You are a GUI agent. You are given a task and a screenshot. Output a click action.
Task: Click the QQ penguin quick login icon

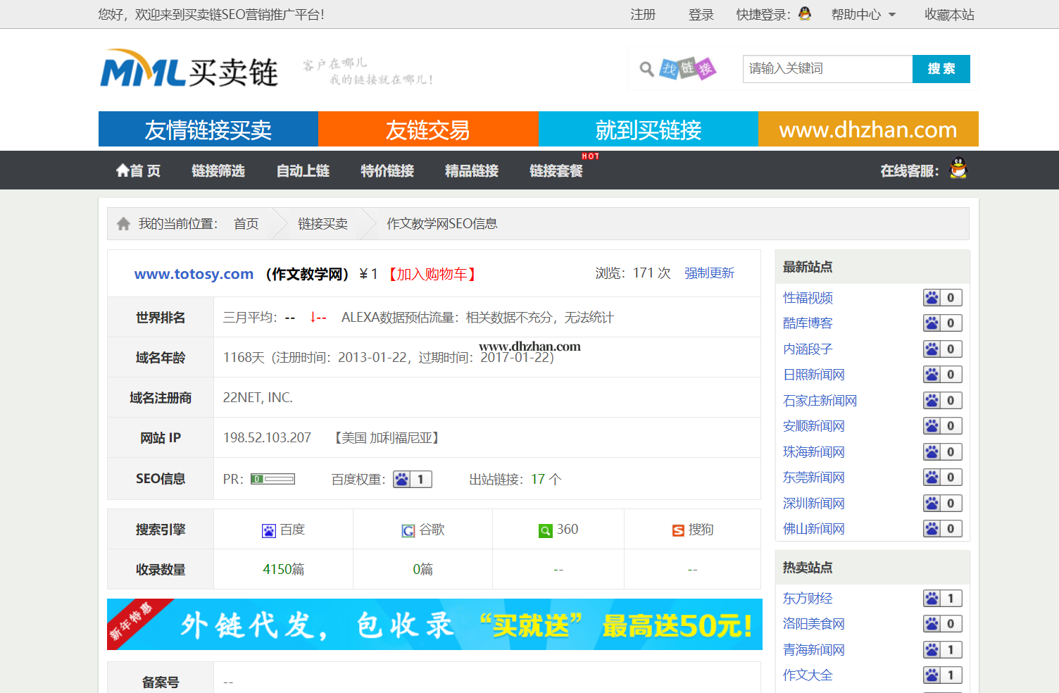click(x=804, y=13)
